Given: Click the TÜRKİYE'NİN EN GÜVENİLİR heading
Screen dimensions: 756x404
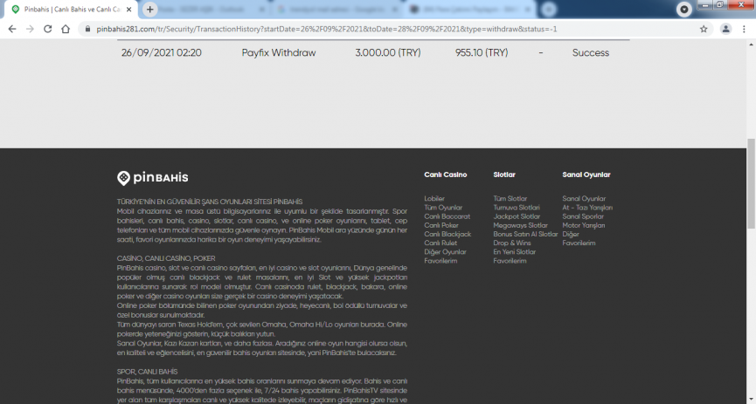Looking at the screenshot, I should point(210,202).
